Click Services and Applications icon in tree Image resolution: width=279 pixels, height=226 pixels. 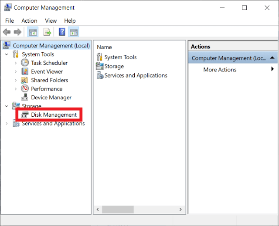16,123
